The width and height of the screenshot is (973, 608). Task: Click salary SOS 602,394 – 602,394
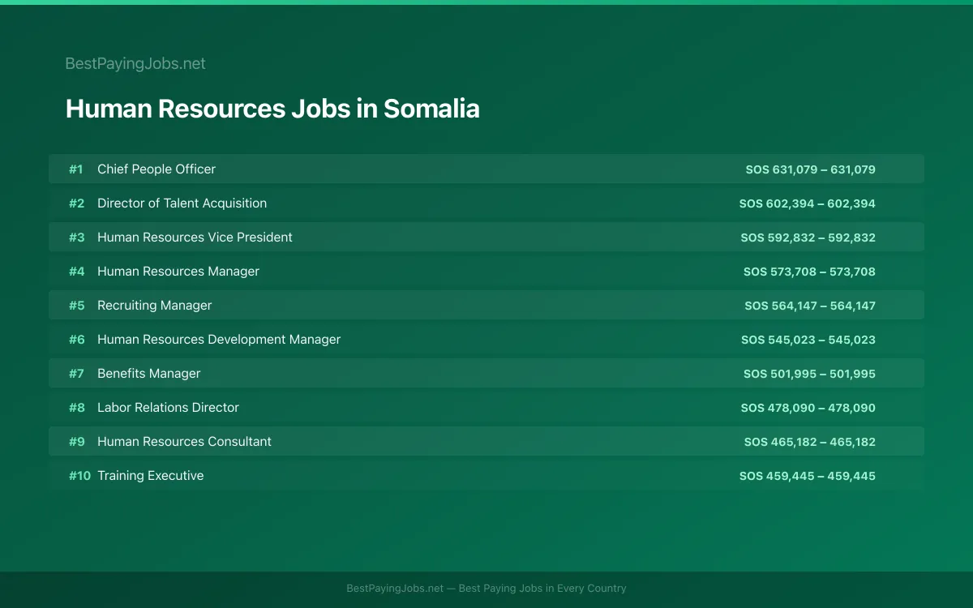tap(808, 203)
